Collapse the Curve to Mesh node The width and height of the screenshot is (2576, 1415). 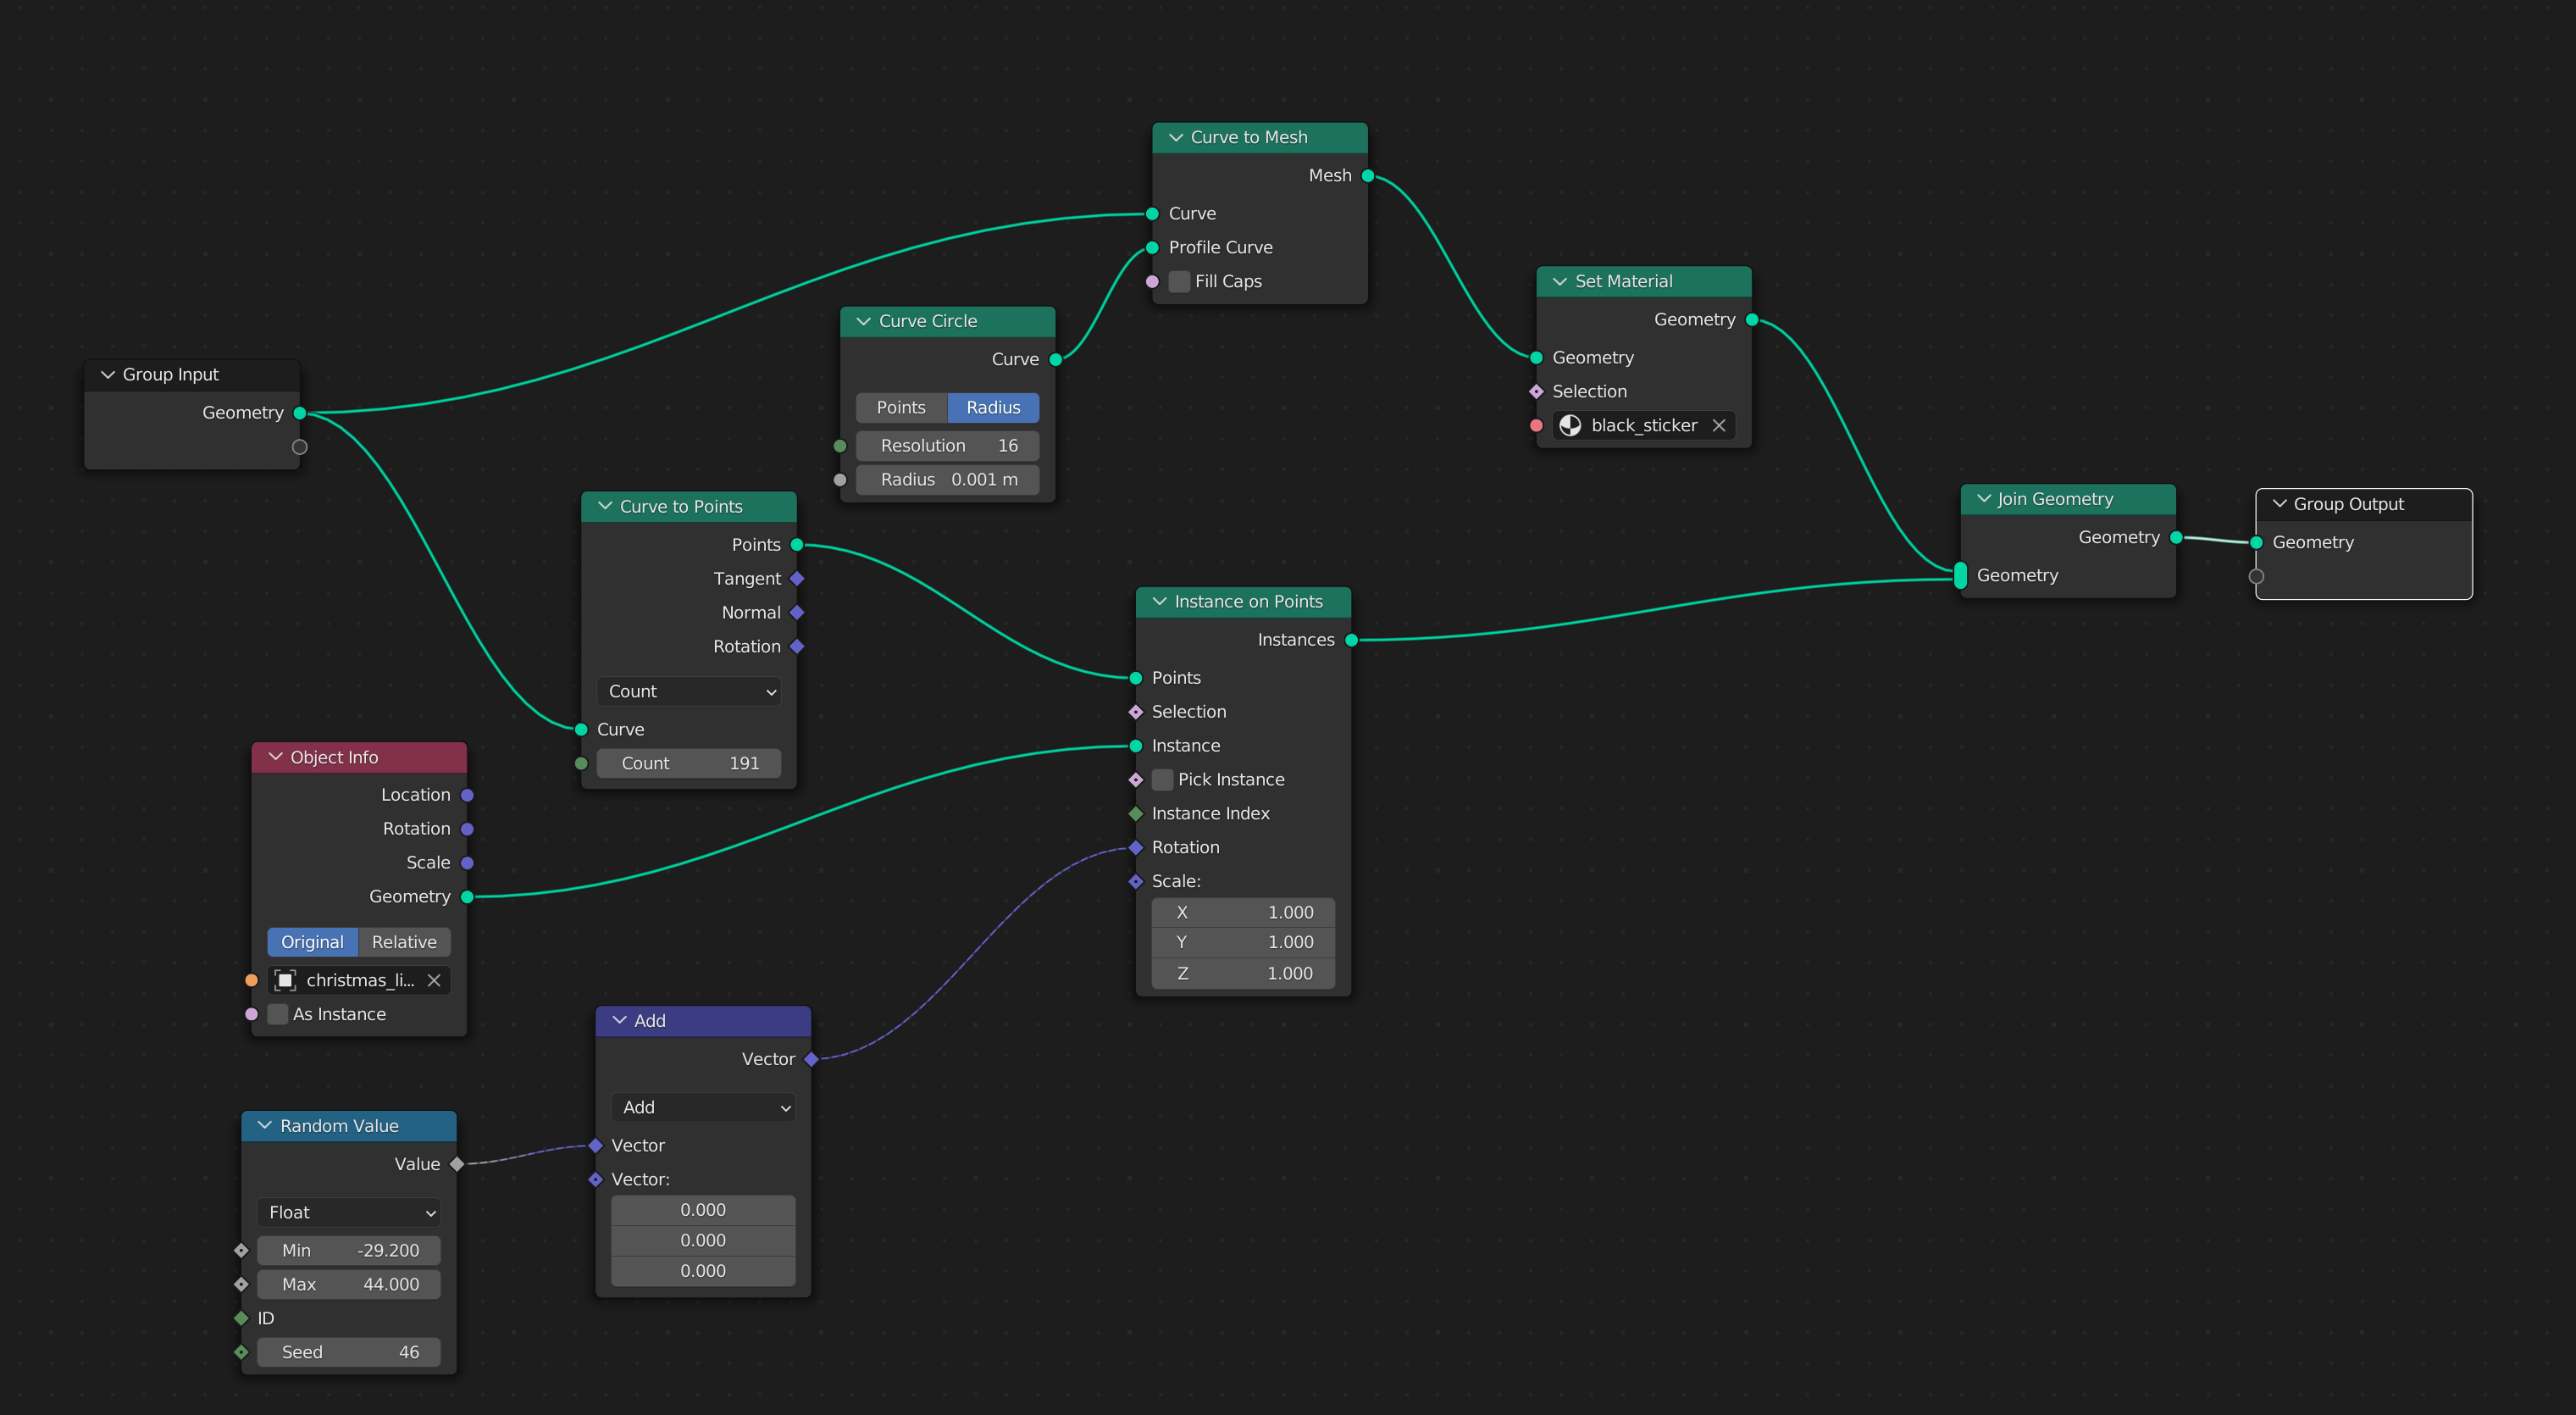tap(1176, 138)
